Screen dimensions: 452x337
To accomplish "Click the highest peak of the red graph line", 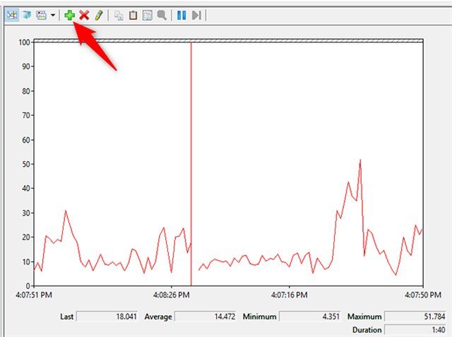I will tap(360, 160).
